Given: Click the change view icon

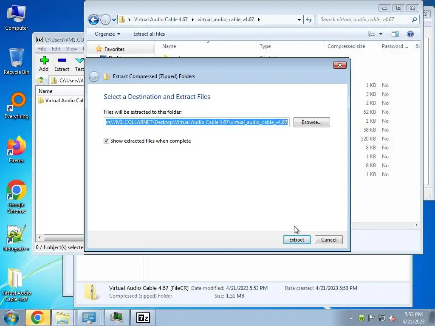Looking at the screenshot, I should pyautogui.click(x=371, y=34).
